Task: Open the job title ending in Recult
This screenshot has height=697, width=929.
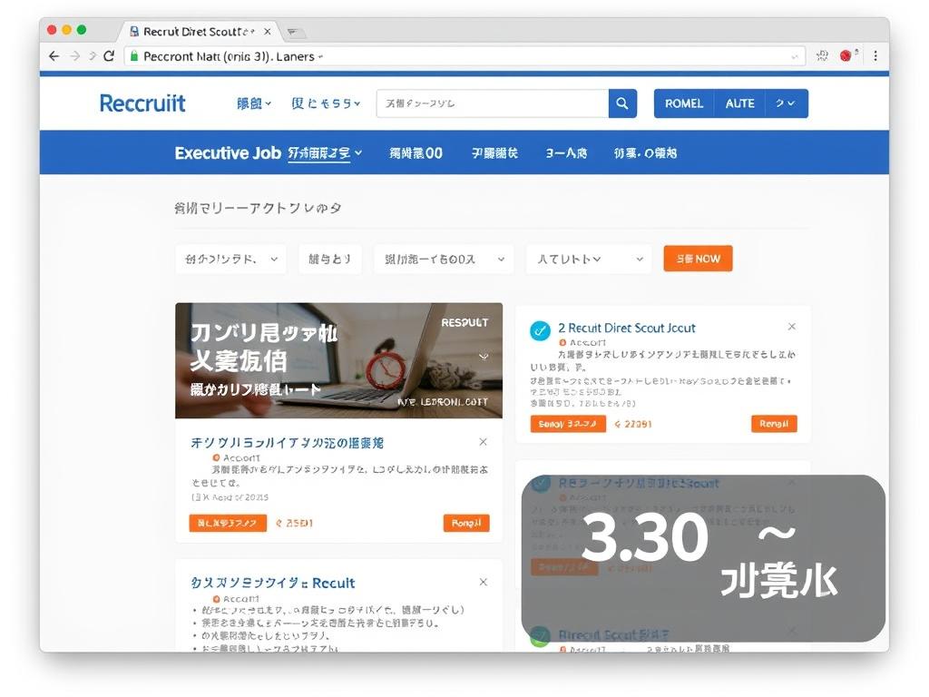Action: pos(272,583)
